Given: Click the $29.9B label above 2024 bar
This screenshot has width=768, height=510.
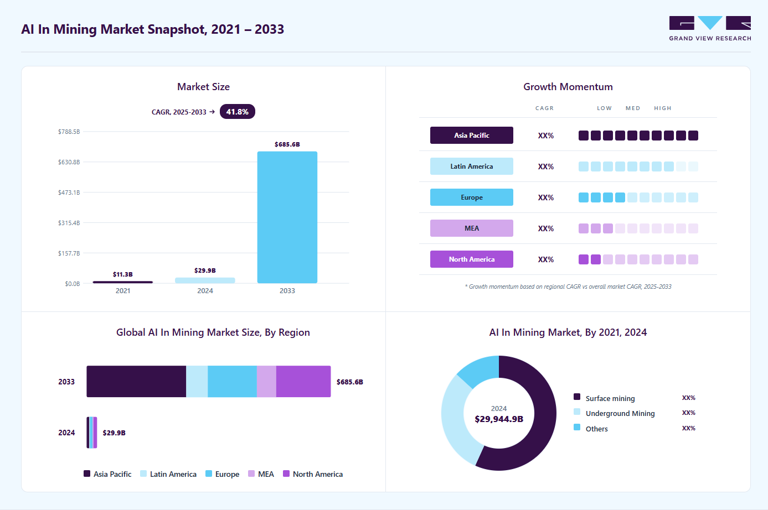Looking at the screenshot, I should [x=205, y=270].
